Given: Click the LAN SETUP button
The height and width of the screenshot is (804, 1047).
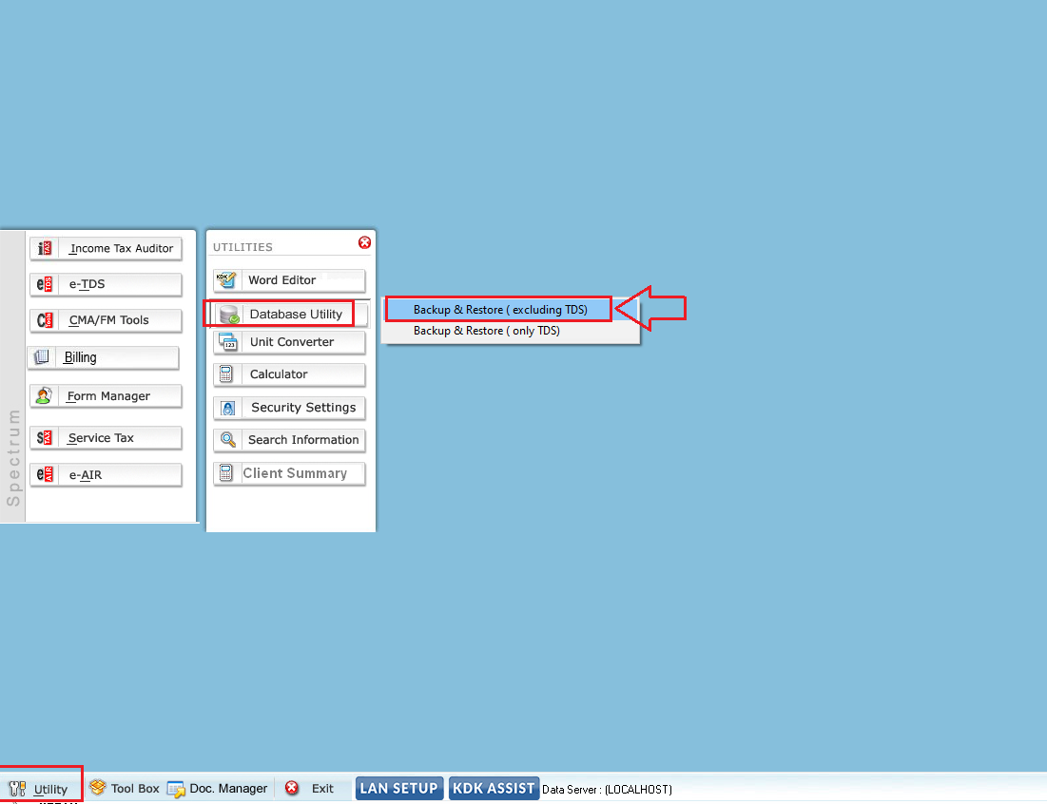Looking at the screenshot, I should [399, 789].
